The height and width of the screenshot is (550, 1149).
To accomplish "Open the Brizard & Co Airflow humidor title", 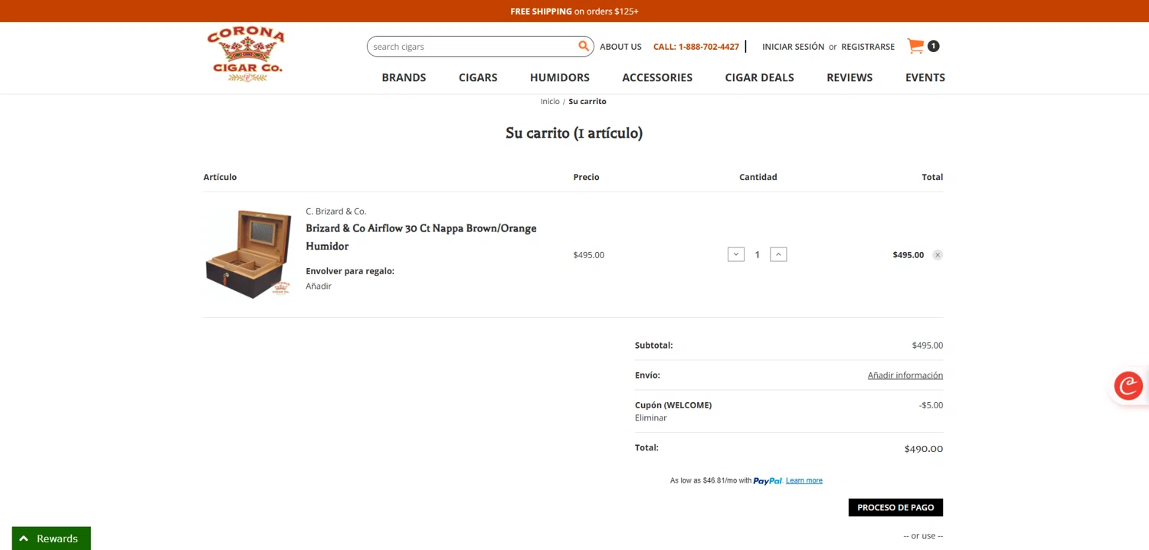I will click(x=421, y=237).
